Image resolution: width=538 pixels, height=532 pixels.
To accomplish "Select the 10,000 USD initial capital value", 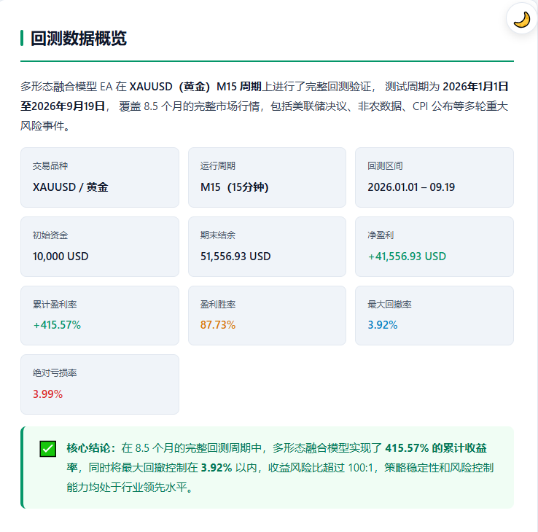I will tap(61, 257).
